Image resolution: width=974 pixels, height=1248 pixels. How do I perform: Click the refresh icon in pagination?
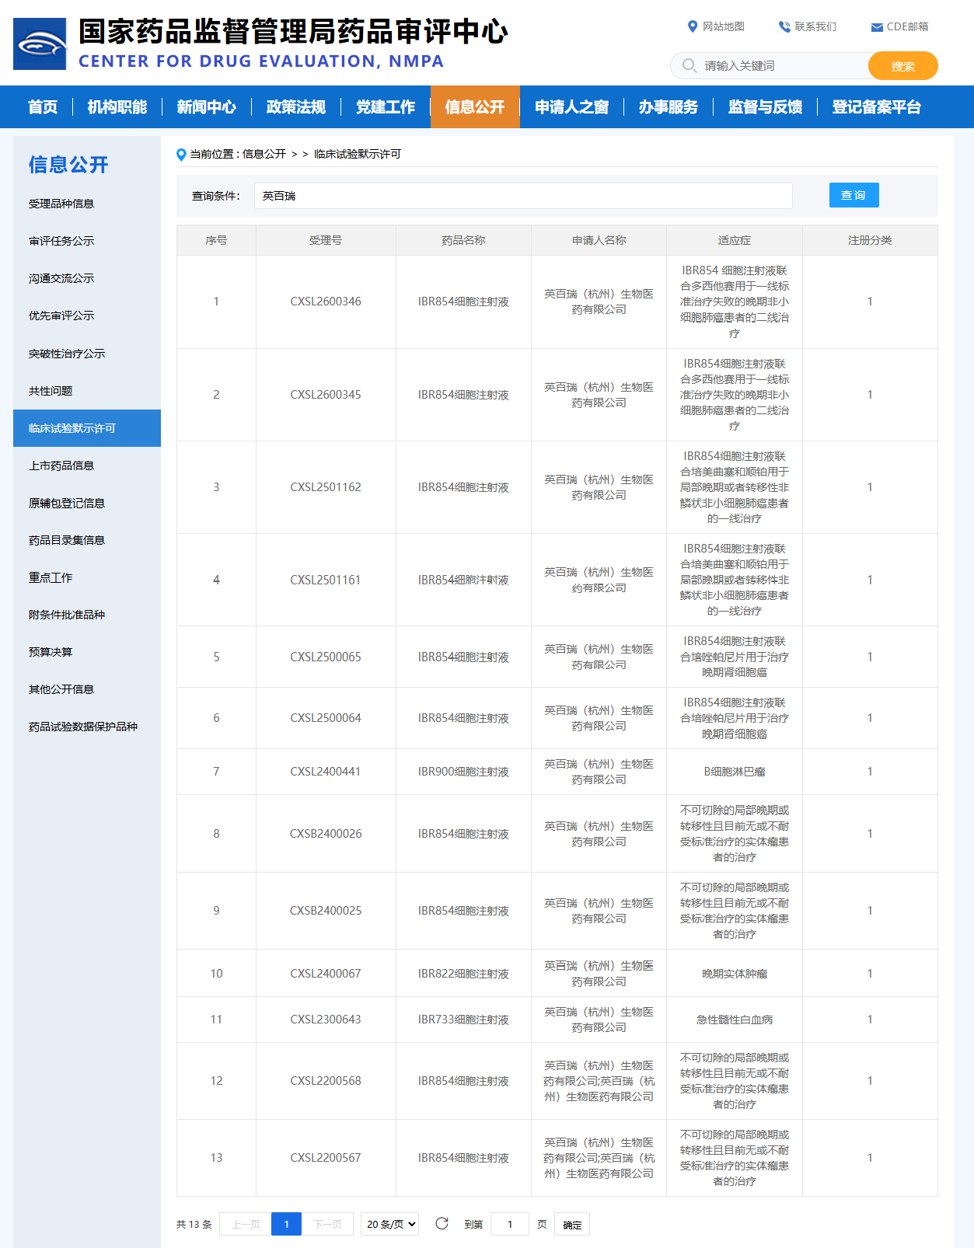click(x=442, y=1223)
